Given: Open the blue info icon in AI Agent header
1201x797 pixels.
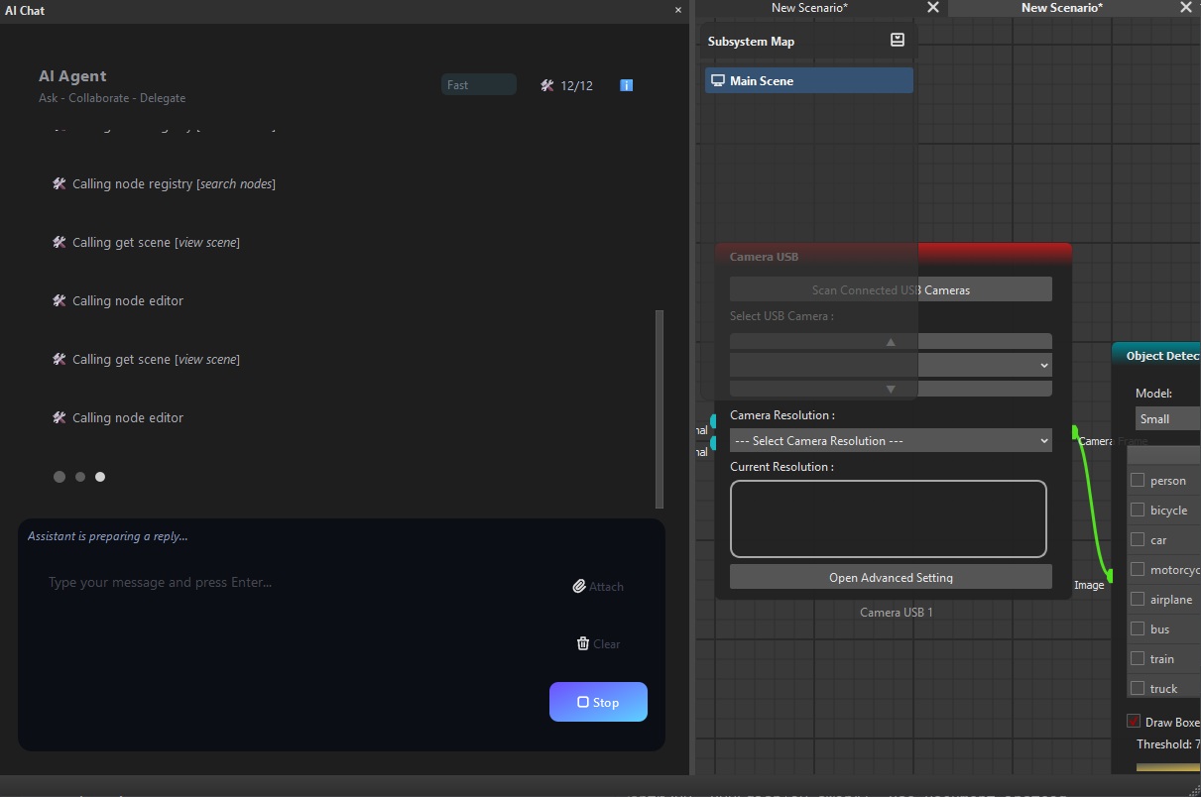Looking at the screenshot, I should 626,85.
